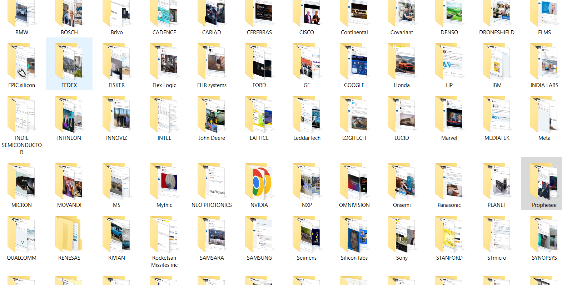
Task: Click the RIVIAN folder thumbnail
Action: [116, 235]
